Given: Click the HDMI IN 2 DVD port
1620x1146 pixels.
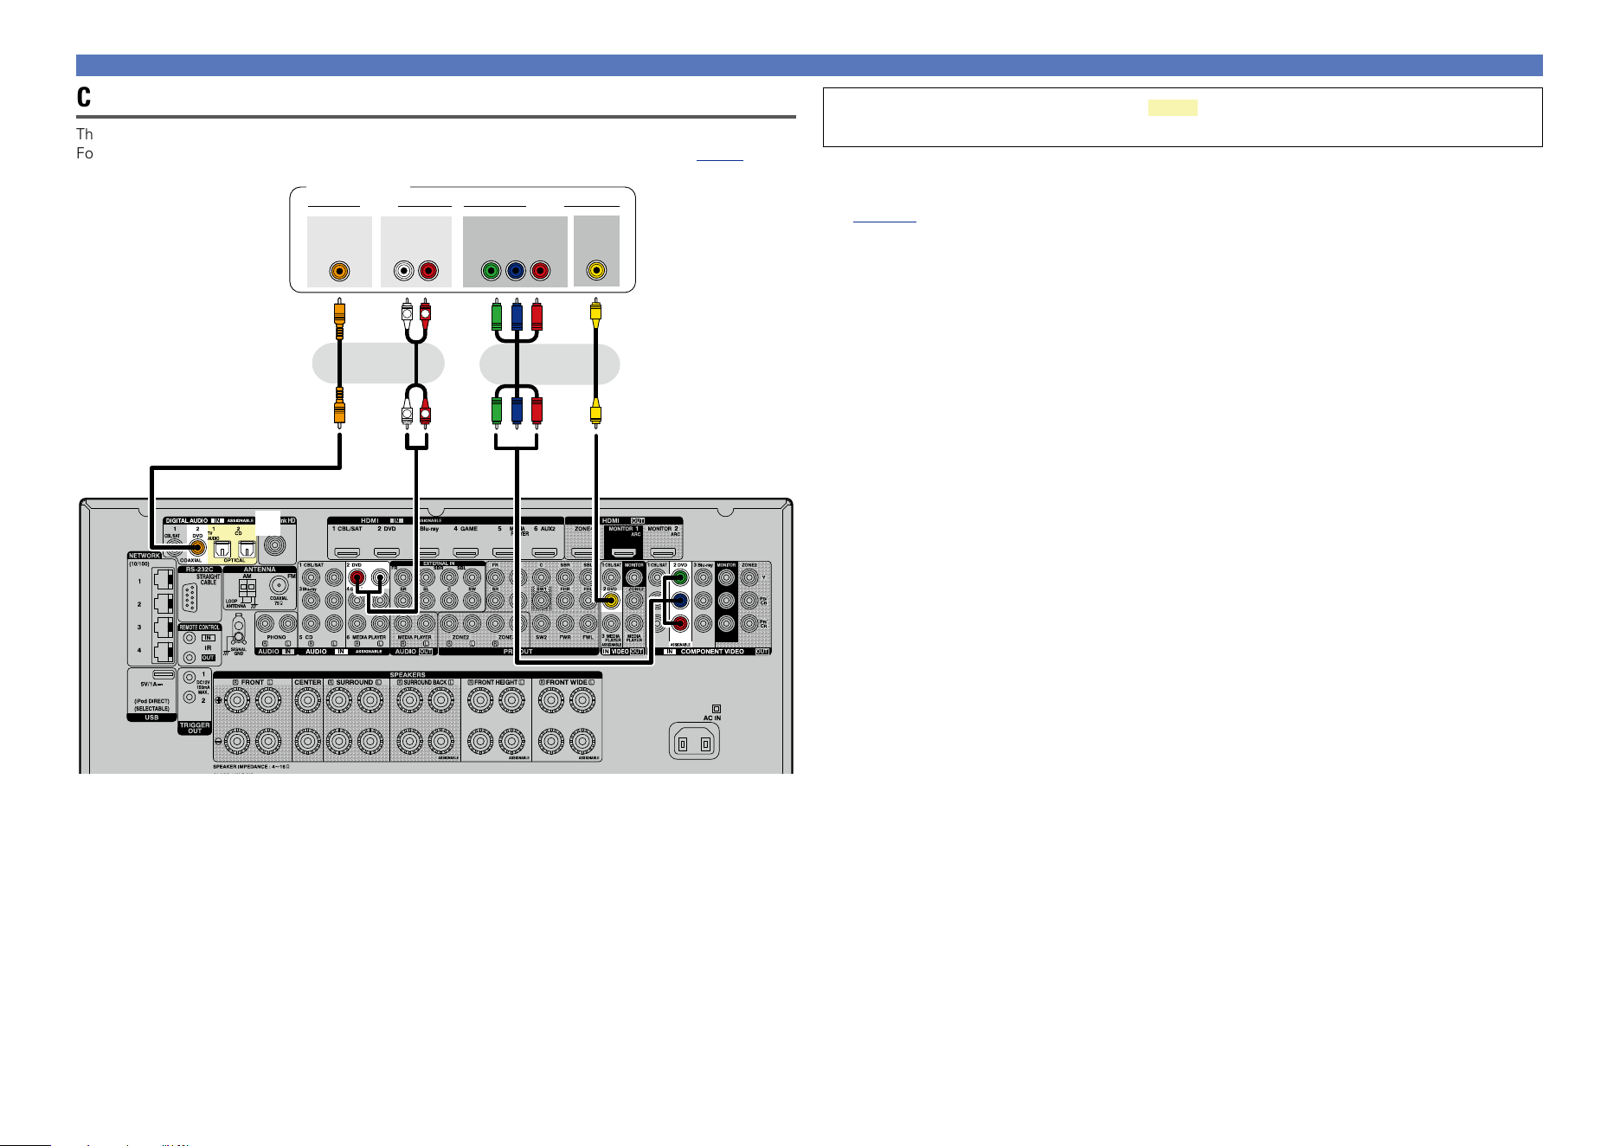Looking at the screenshot, I should pos(387,551).
